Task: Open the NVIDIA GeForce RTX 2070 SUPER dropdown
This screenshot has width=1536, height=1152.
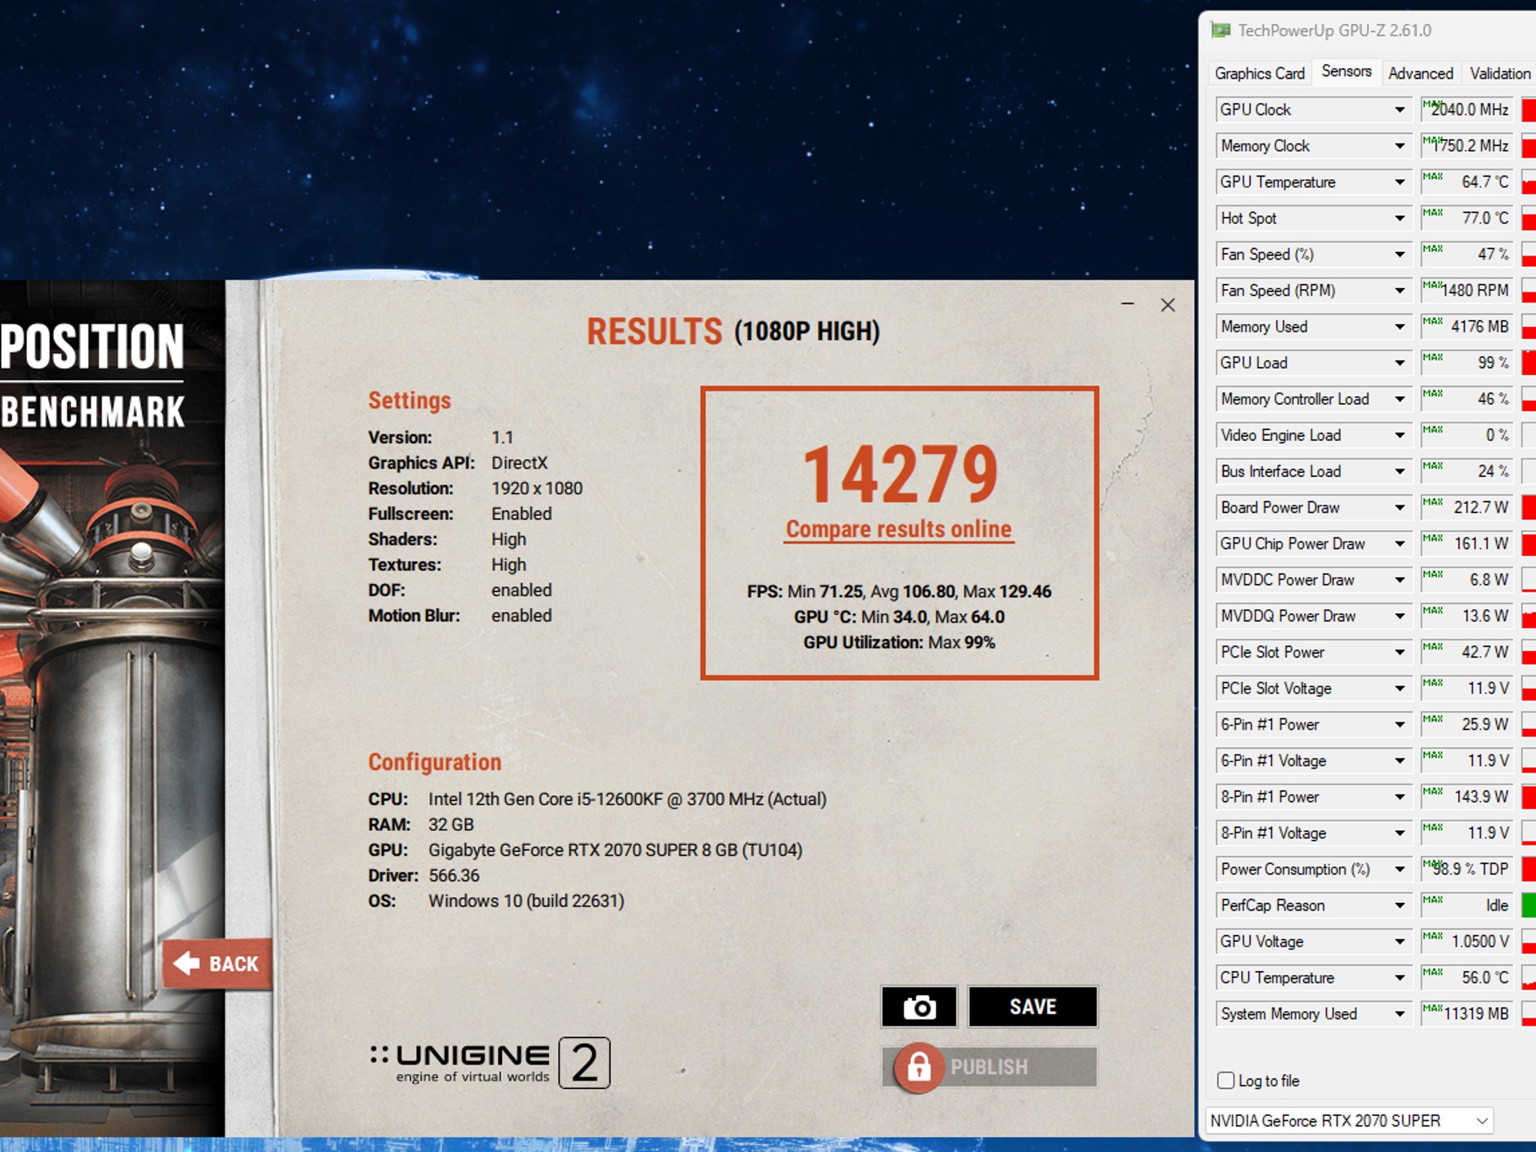Action: (x=1349, y=1120)
